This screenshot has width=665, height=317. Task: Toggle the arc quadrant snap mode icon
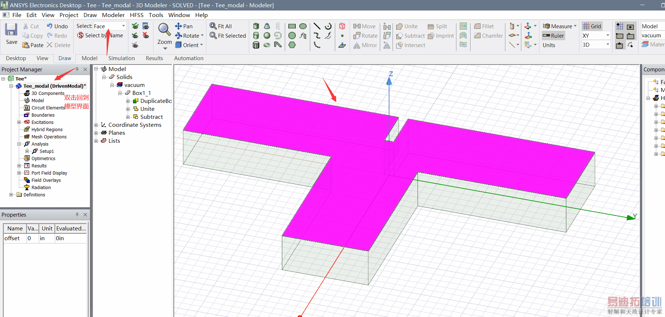[631, 45]
